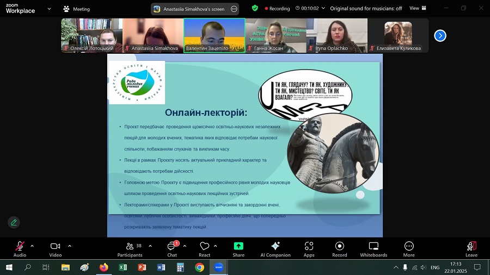490x275 pixels.
Task: Unmute microphone with the Audio button
Action: click(x=20, y=249)
